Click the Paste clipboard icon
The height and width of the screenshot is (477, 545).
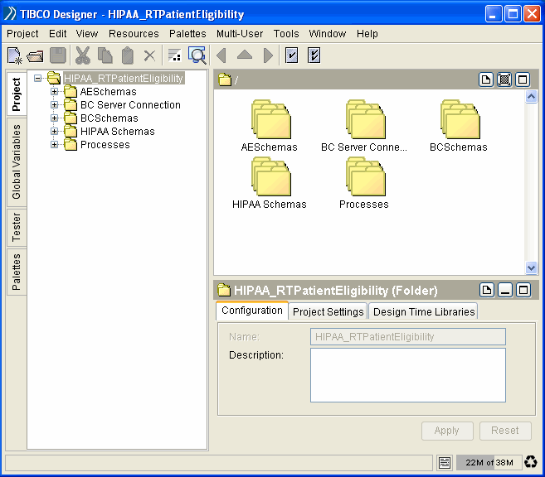tap(127, 55)
